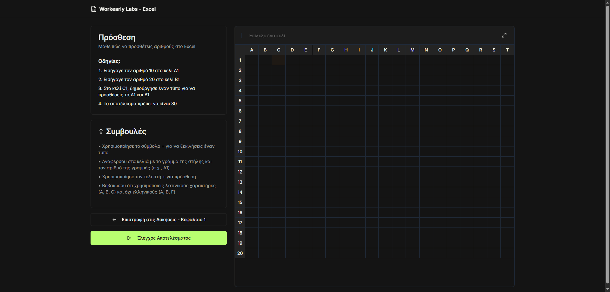This screenshot has height=292, width=610.
Task: Click the expand-to-fullscreen arrows icon
Action: pos(504,35)
